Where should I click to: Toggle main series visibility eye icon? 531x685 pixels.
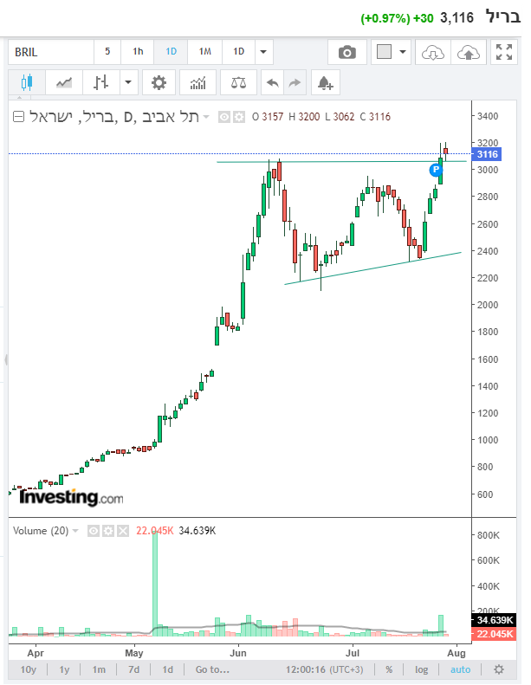224,117
